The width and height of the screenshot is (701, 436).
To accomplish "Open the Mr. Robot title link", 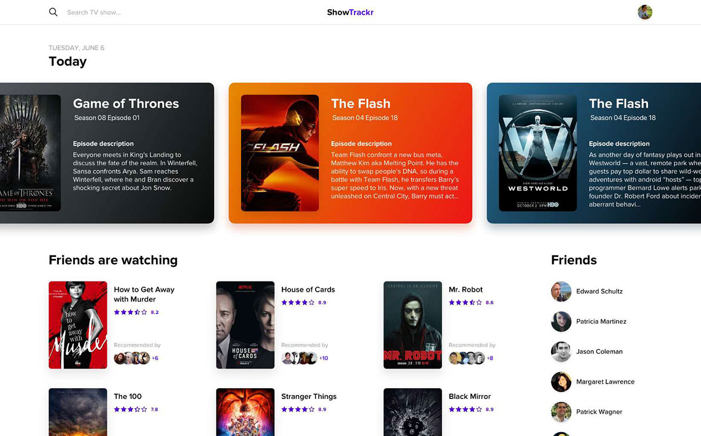I will click(x=465, y=290).
